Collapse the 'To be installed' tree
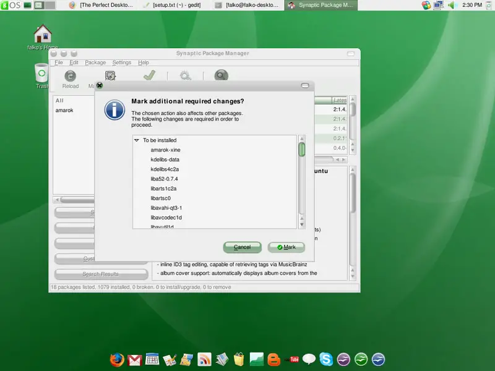The width and height of the screenshot is (495, 371). [136, 140]
